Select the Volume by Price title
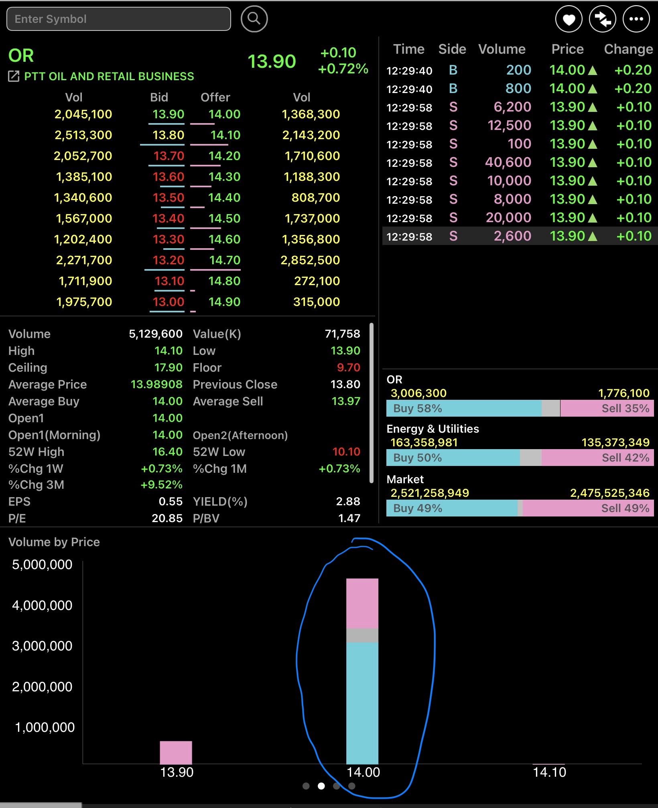This screenshot has height=808, width=658. coord(54,542)
